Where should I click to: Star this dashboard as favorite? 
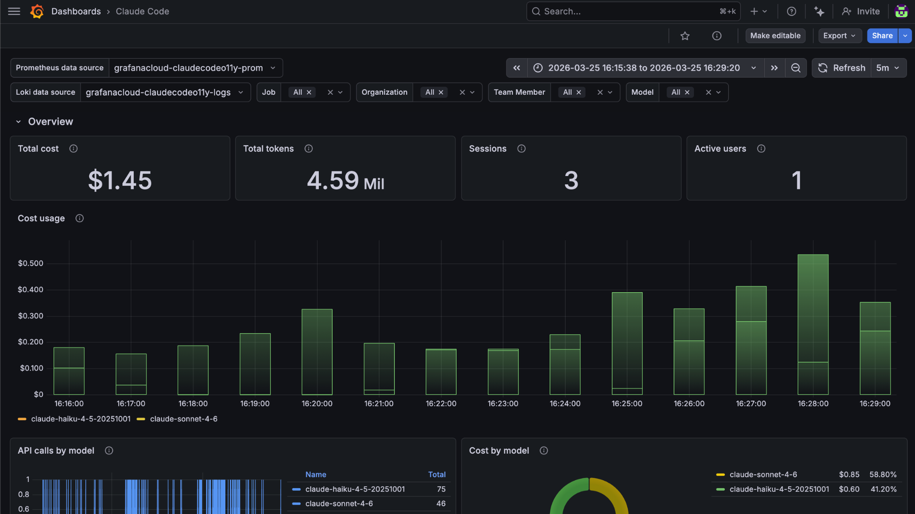[685, 36]
